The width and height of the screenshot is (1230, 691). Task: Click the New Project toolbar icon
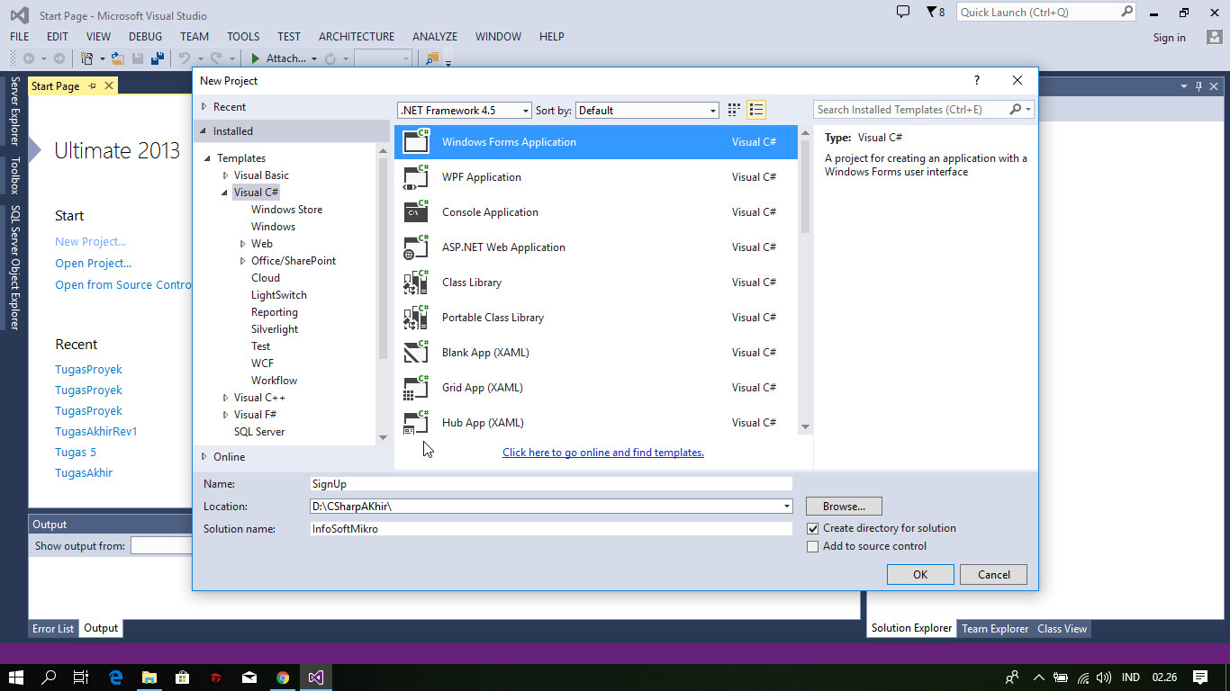87,58
